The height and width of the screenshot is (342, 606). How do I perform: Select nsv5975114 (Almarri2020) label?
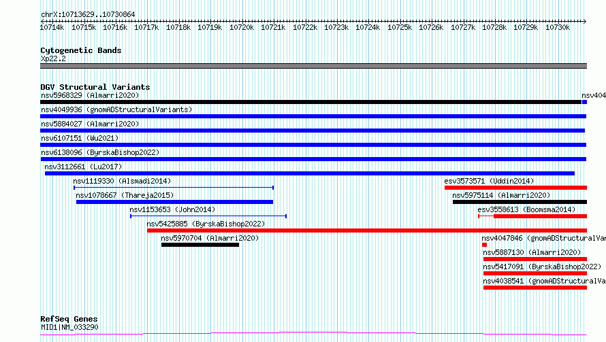click(501, 195)
